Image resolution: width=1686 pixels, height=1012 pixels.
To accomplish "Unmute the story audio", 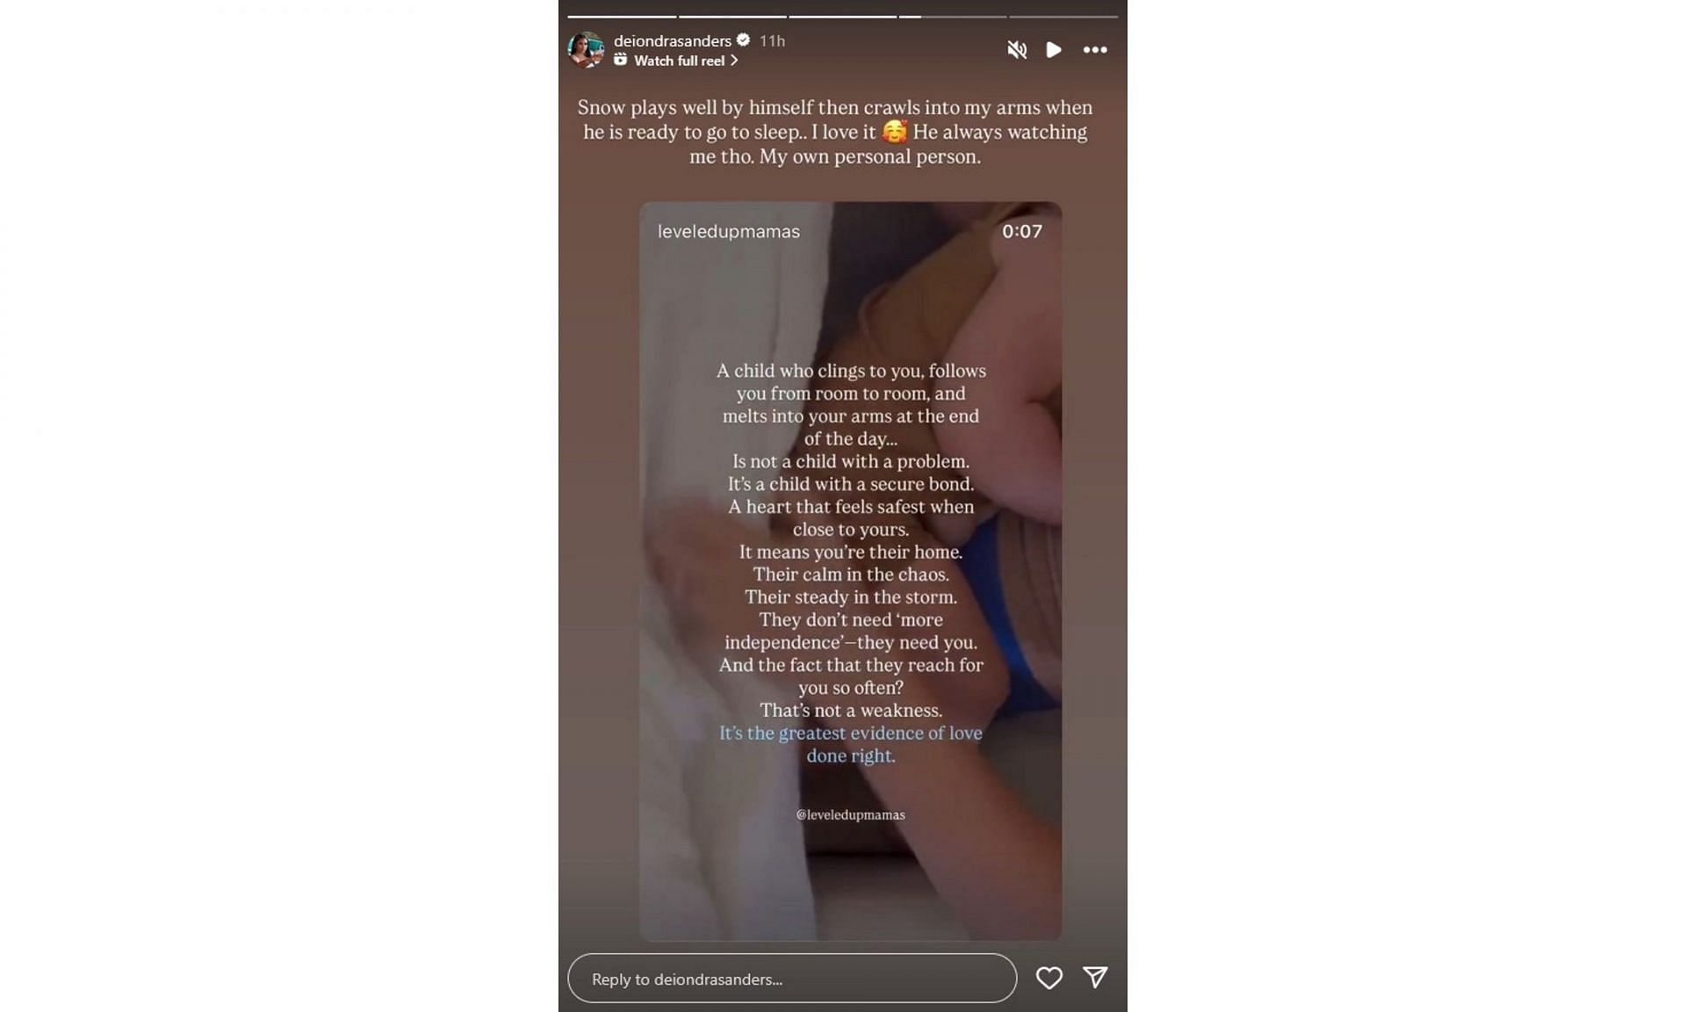I will (1017, 50).
